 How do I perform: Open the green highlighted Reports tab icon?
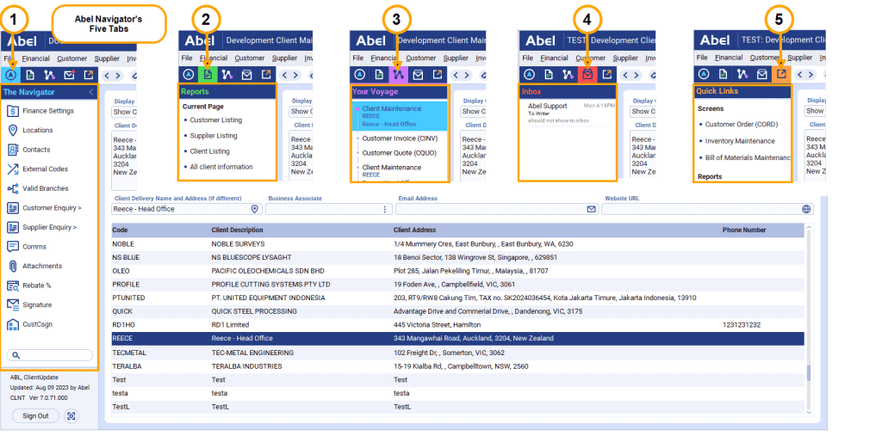pyautogui.click(x=207, y=75)
